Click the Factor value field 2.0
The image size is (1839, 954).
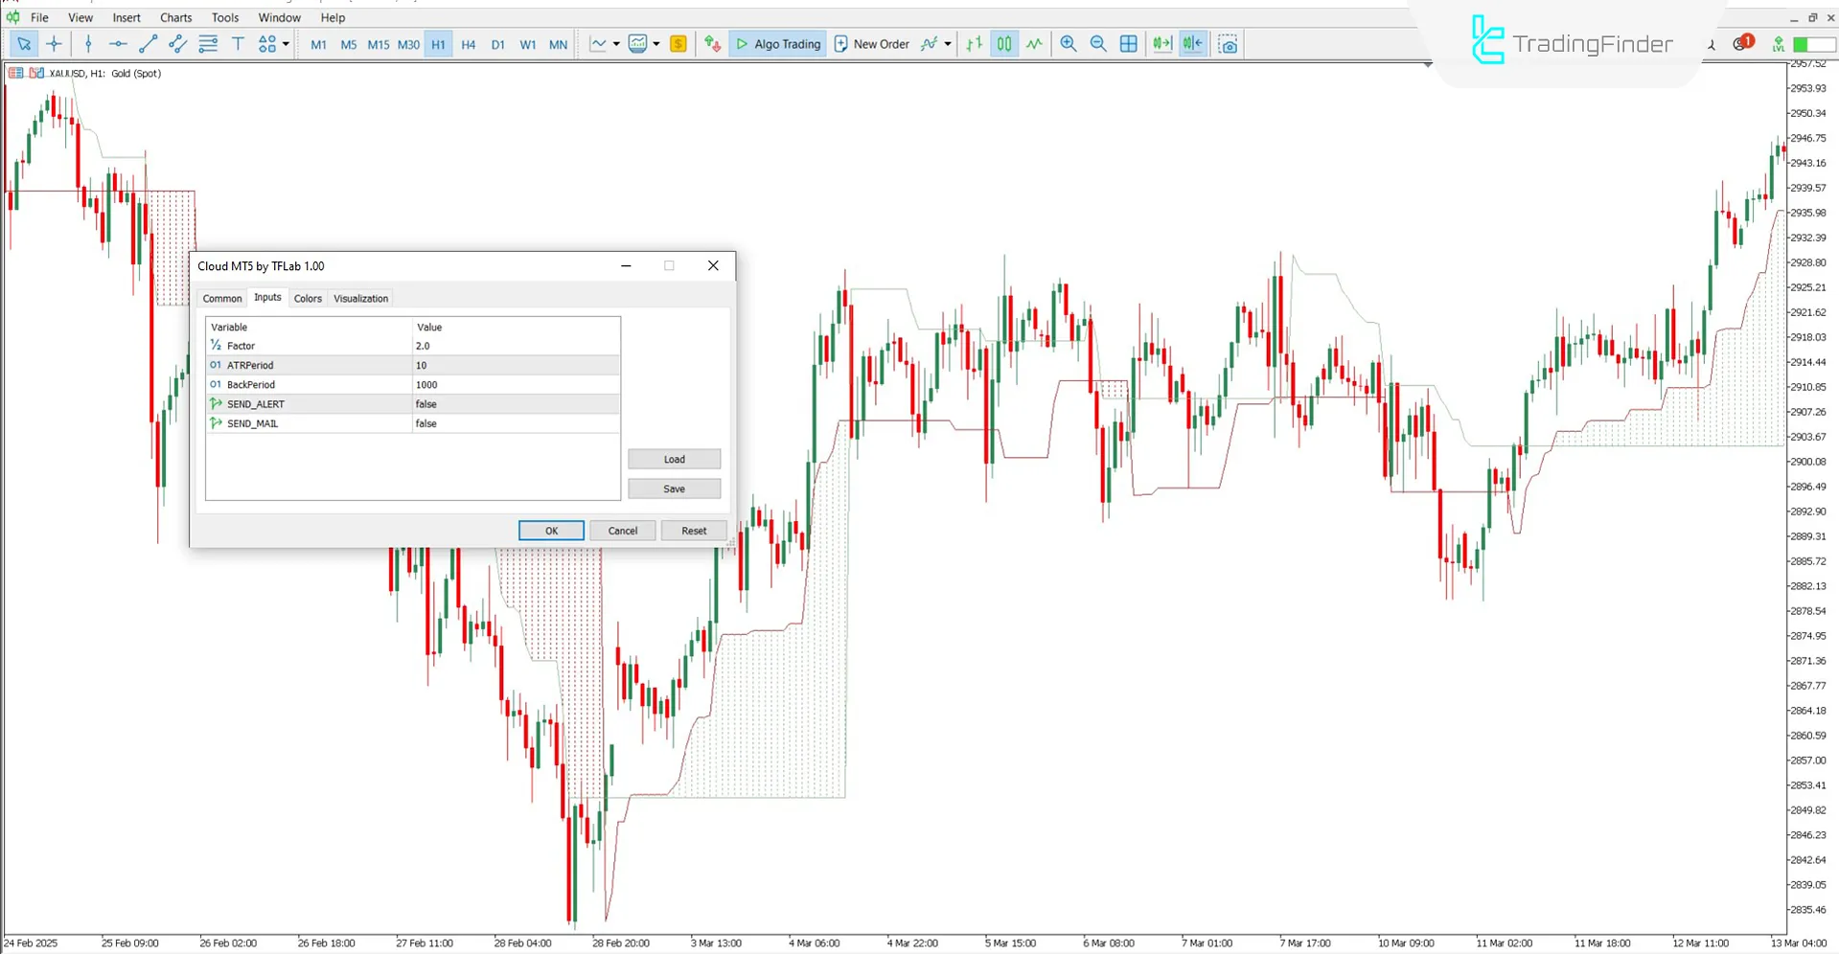[x=516, y=346]
